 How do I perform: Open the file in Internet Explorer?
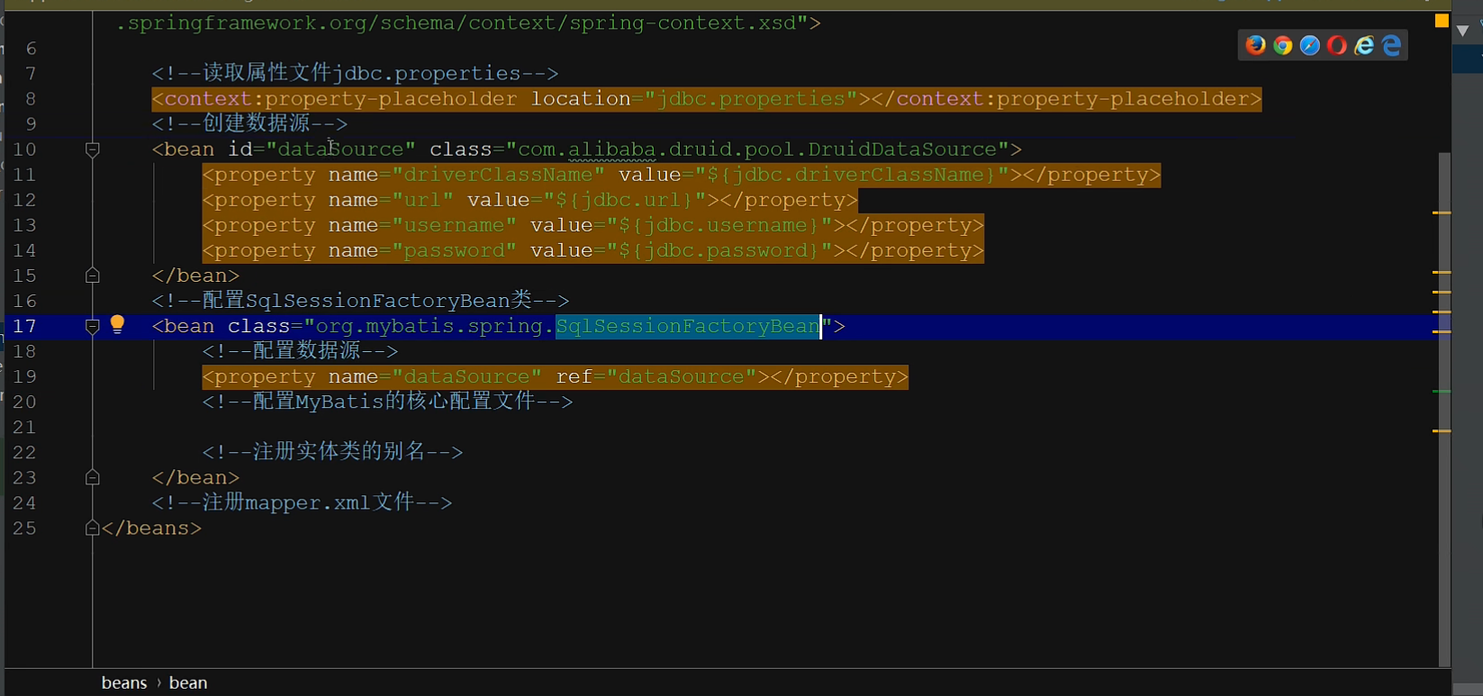[x=1364, y=45]
